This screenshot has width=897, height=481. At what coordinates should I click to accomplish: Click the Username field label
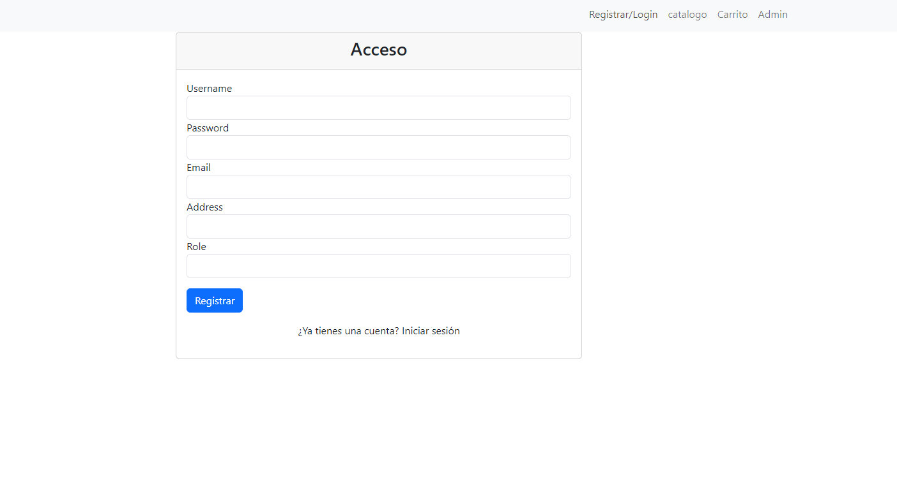(x=209, y=88)
